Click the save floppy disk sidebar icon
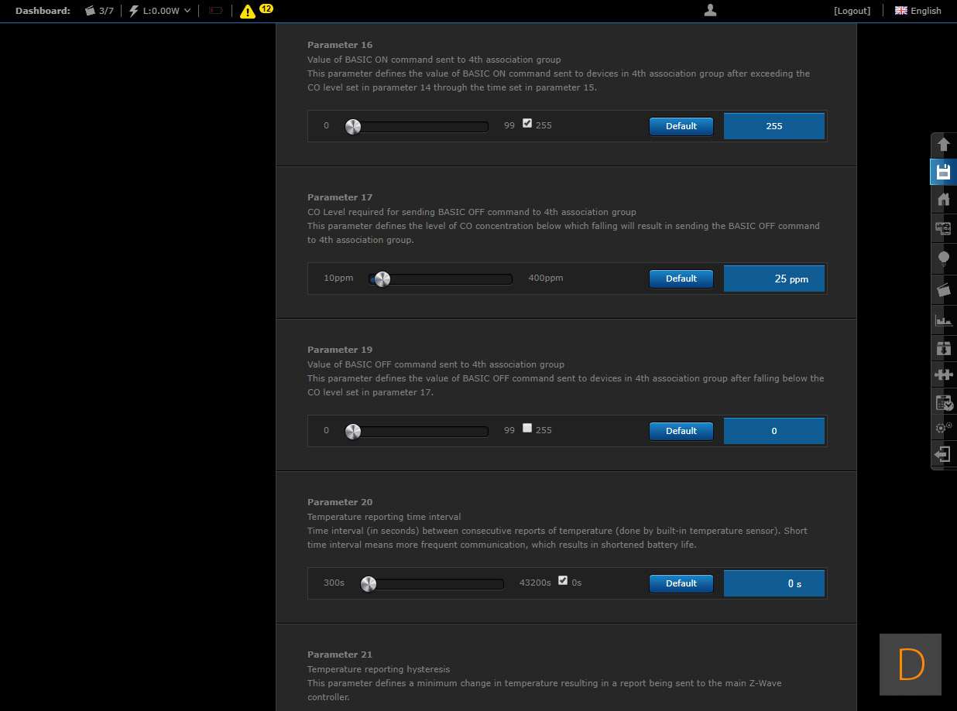This screenshot has height=711, width=957. (943, 172)
